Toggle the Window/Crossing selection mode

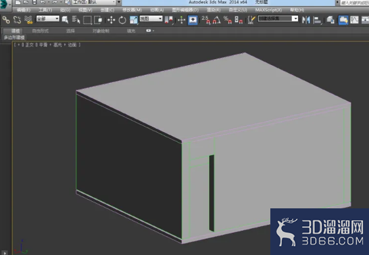(x=98, y=20)
